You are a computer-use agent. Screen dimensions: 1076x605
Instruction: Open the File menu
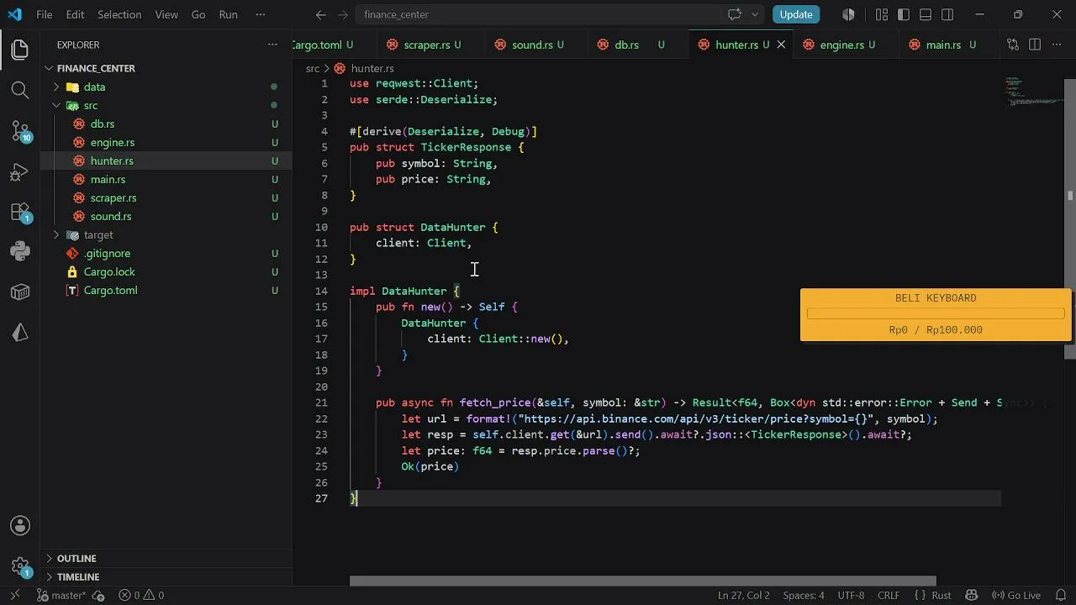pyautogui.click(x=45, y=14)
